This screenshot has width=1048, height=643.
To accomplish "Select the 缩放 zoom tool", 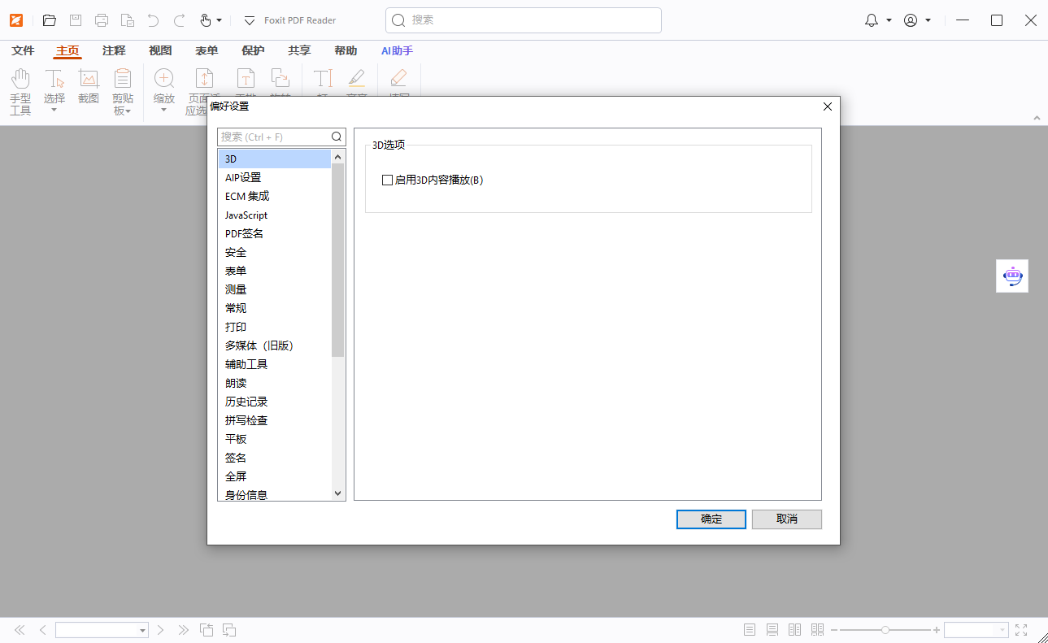I will tap(164, 84).
